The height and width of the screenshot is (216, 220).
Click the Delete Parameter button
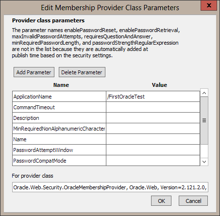tap(82, 72)
